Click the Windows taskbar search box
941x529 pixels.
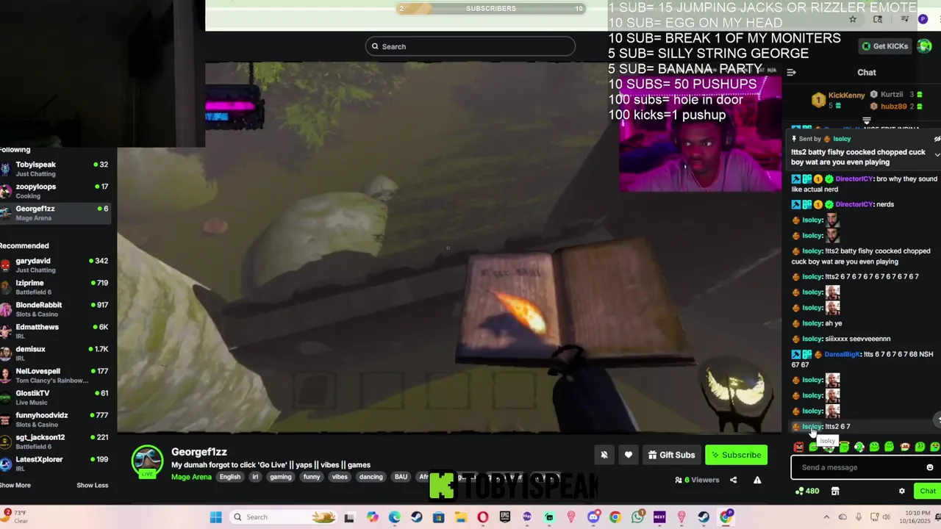click(282, 517)
